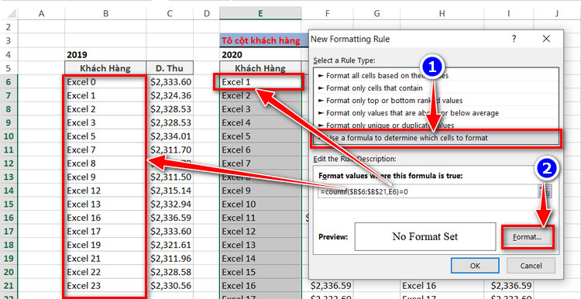This screenshot has height=299, width=581.
Task: Select row 15 header
Action: tap(9, 204)
